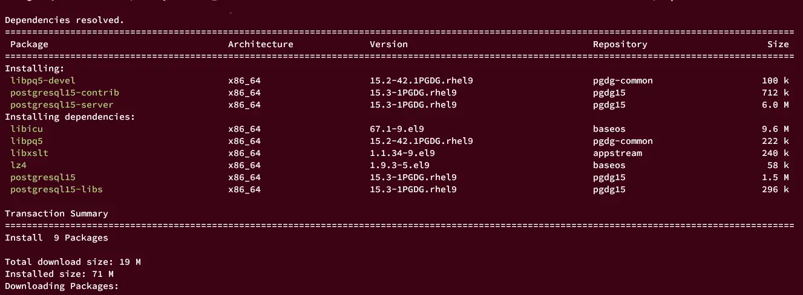Screen dimensions: 803x295
Task: Select the postgresql15-contrib package text
Action: 65,92
